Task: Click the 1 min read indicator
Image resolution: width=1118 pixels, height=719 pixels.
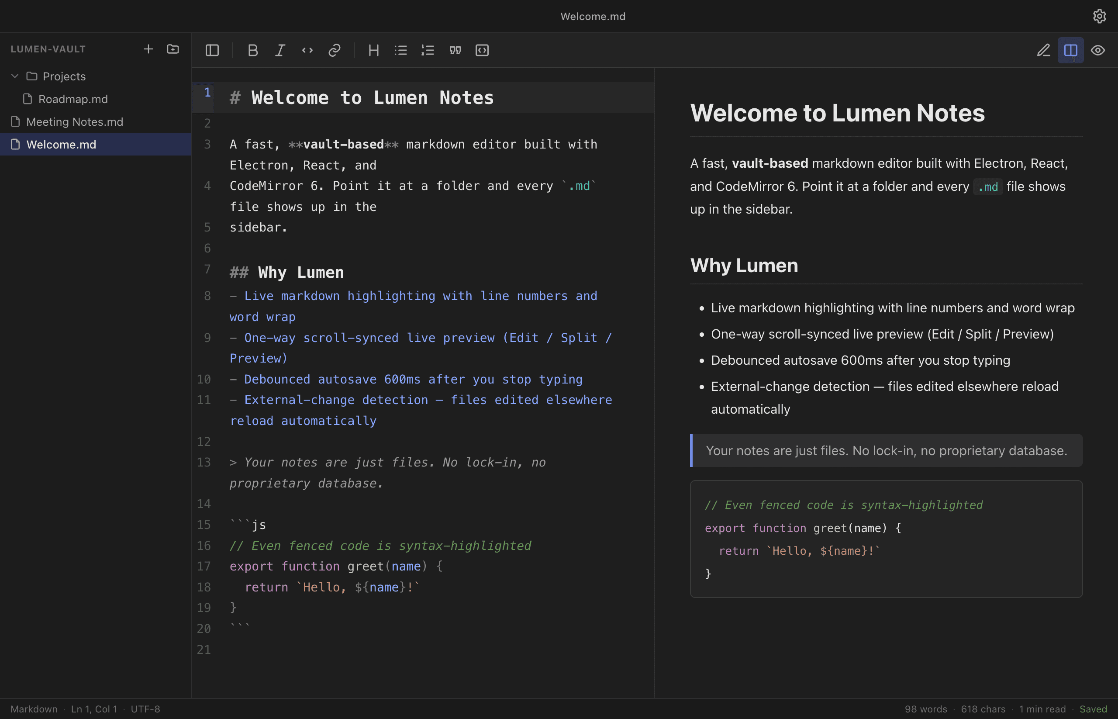Action: click(1042, 709)
